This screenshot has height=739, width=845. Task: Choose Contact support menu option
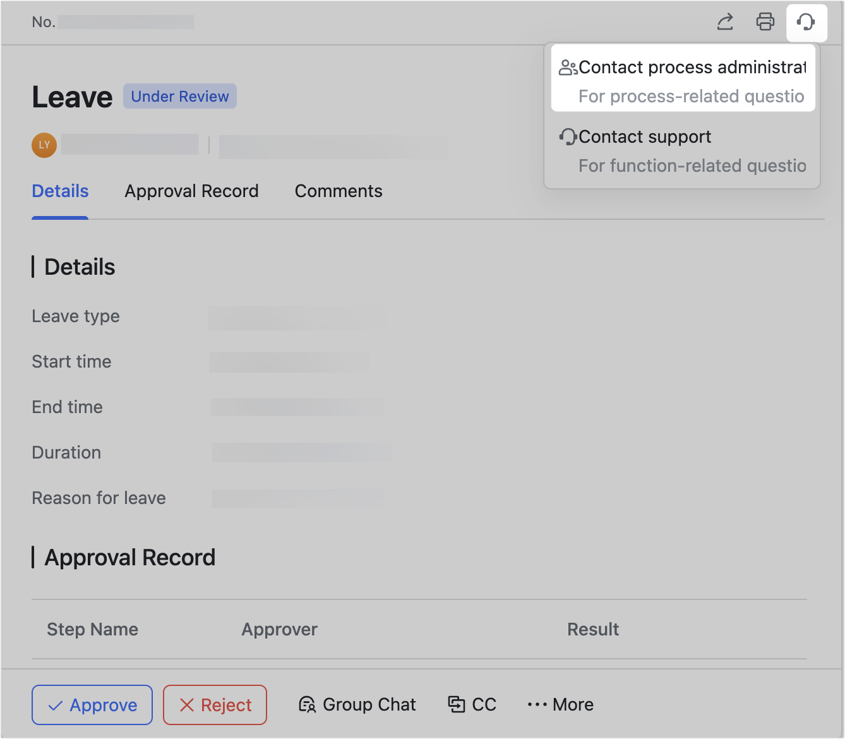pos(682,150)
